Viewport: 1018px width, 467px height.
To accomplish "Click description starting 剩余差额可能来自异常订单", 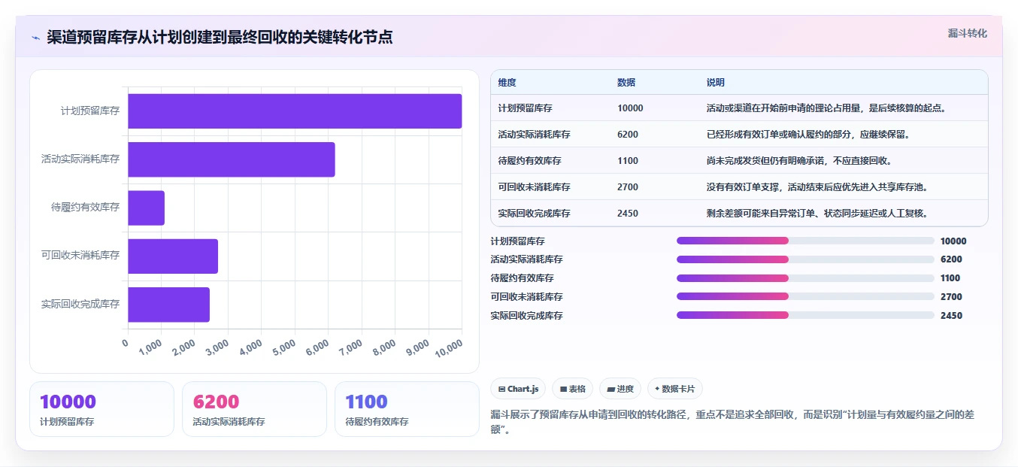I will [820, 214].
